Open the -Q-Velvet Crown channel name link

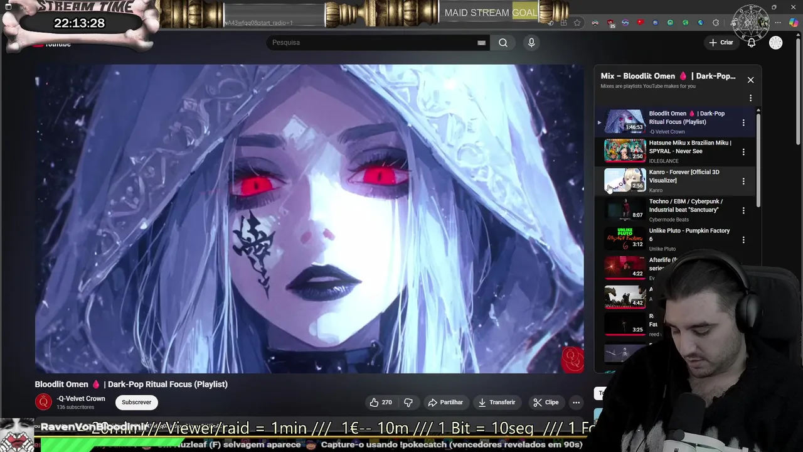point(81,399)
